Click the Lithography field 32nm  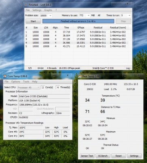pyautogui.click(x=63, y=113)
